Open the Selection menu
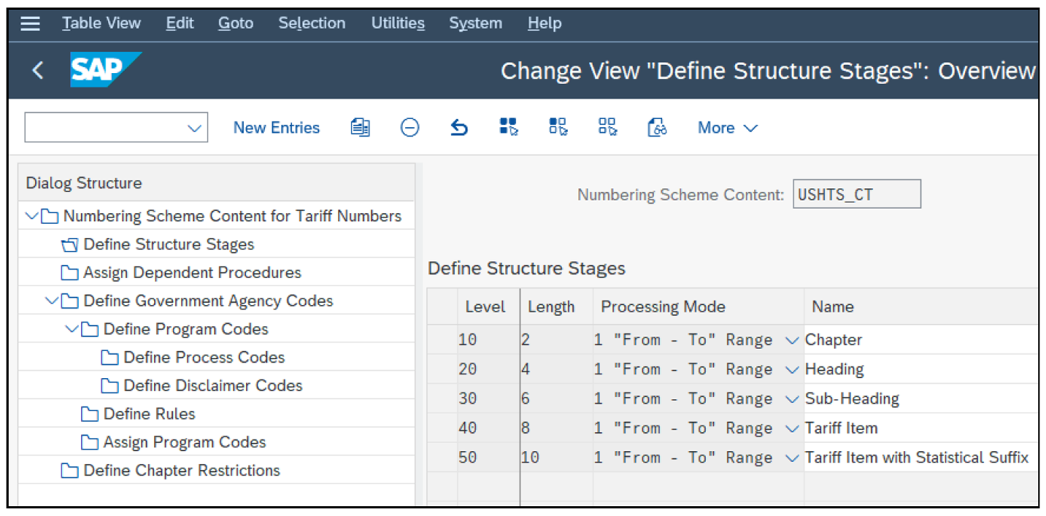 pos(312,23)
